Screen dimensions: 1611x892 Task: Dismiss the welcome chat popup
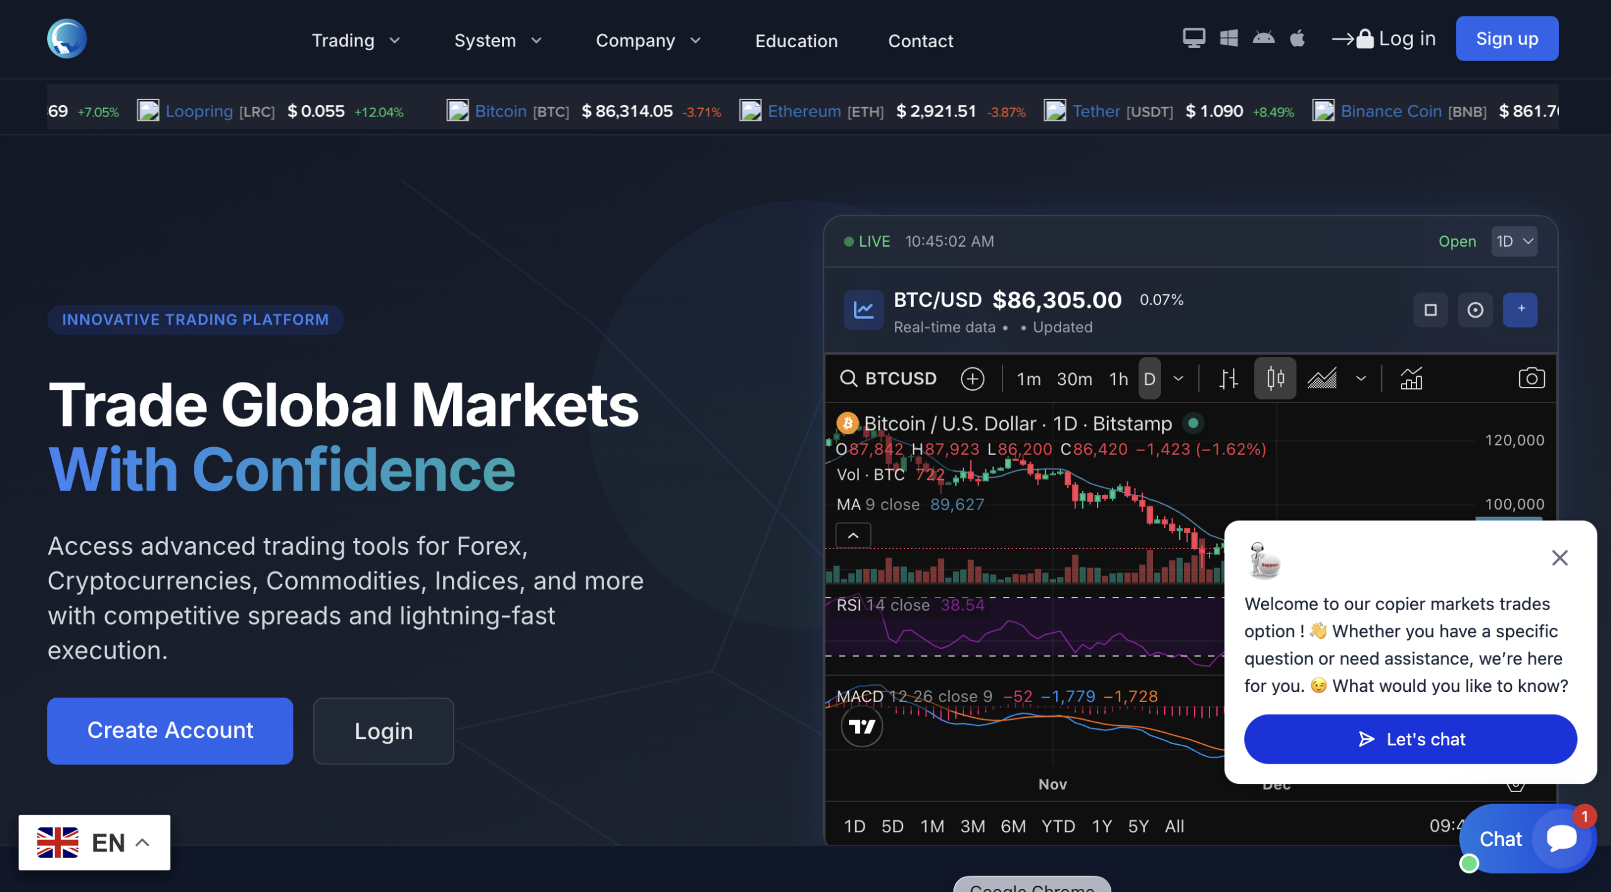click(1560, 558)
